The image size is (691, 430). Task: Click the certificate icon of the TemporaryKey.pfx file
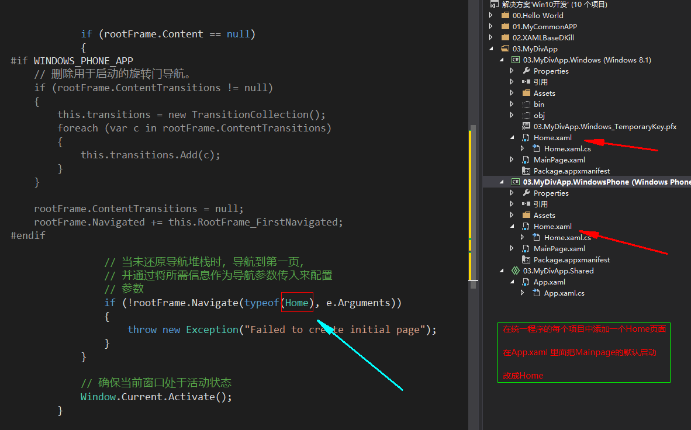(526, 126)
